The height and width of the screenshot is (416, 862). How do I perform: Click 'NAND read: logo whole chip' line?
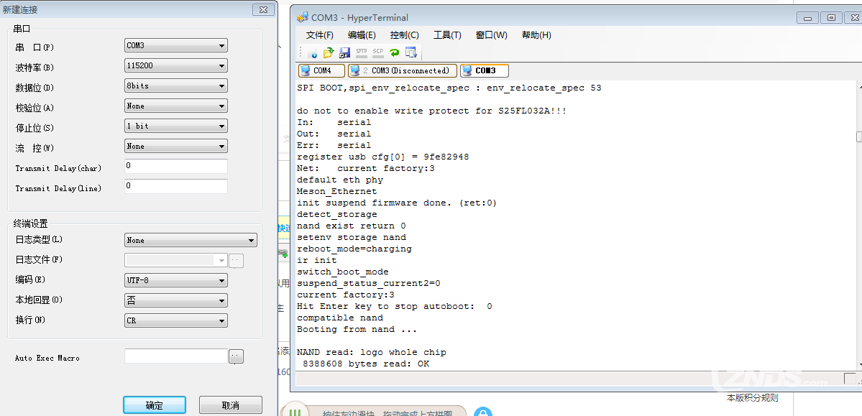(x=372, y=353)
